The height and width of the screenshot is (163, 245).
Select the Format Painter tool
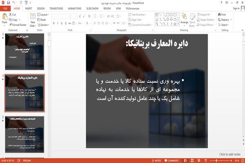click(x=18, y=25)
